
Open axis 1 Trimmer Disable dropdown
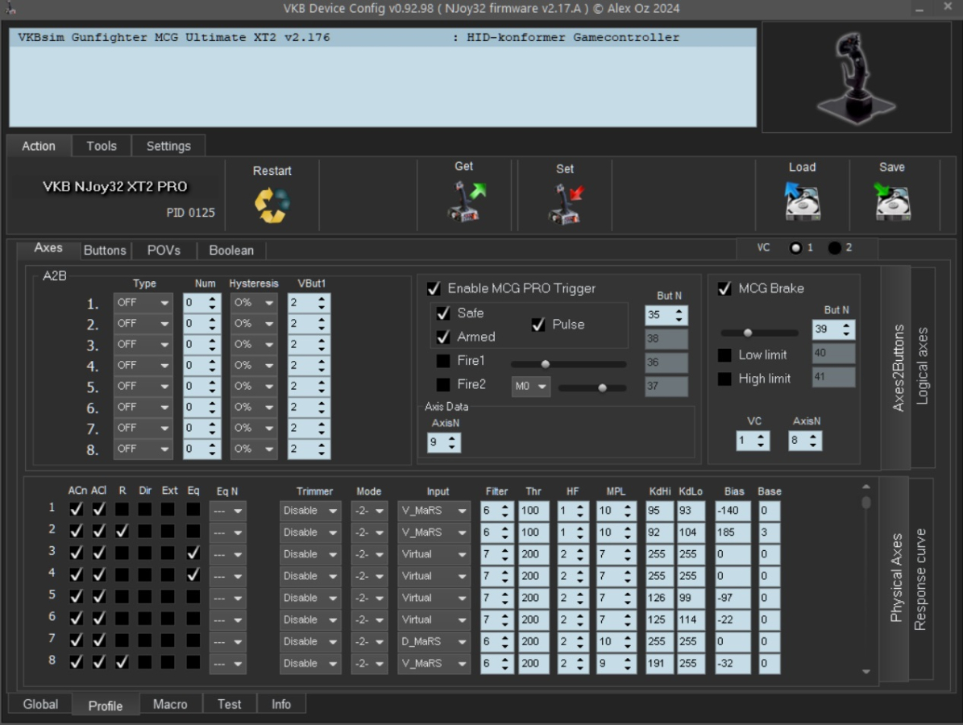(x=310, y=511)
